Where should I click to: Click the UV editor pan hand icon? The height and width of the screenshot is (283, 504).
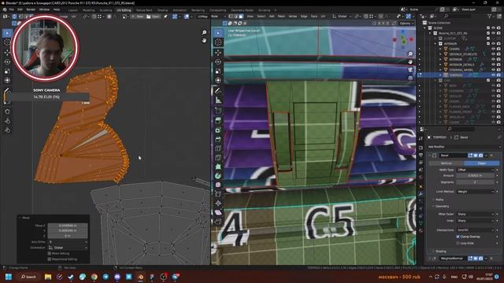click(x=204, y=40)
